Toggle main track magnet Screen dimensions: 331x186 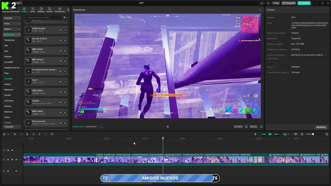click(264, 134)
